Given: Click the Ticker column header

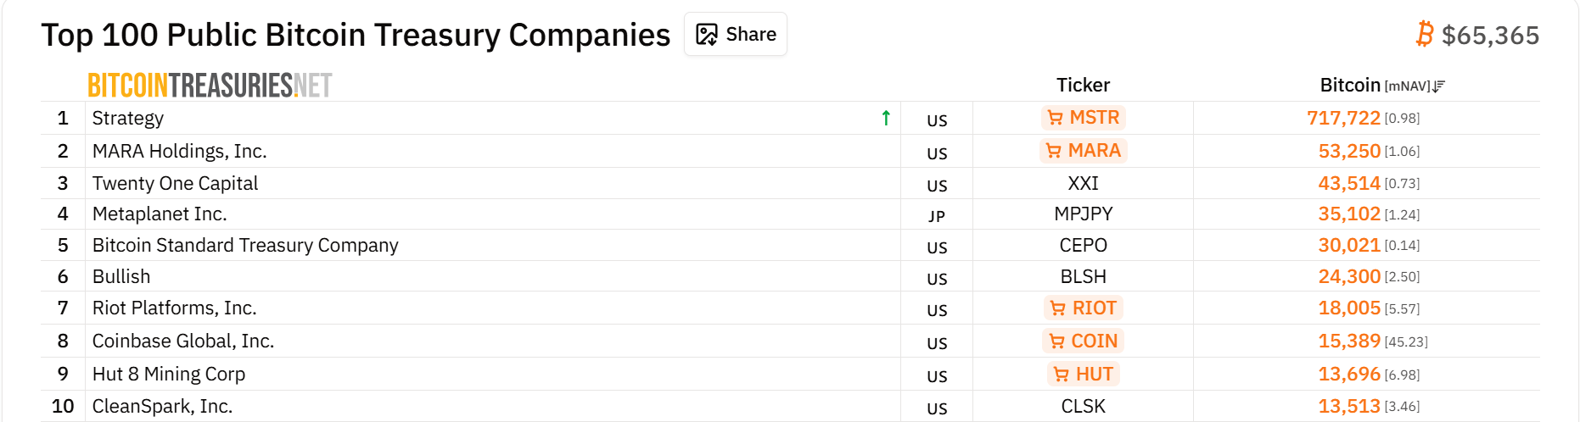Looking at the screenshot, I should point(1083,85).
